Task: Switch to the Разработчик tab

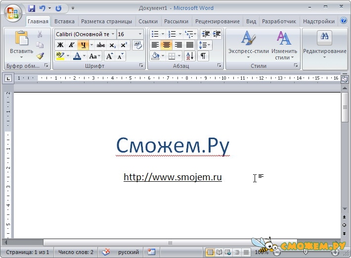Action: (279, 21)
